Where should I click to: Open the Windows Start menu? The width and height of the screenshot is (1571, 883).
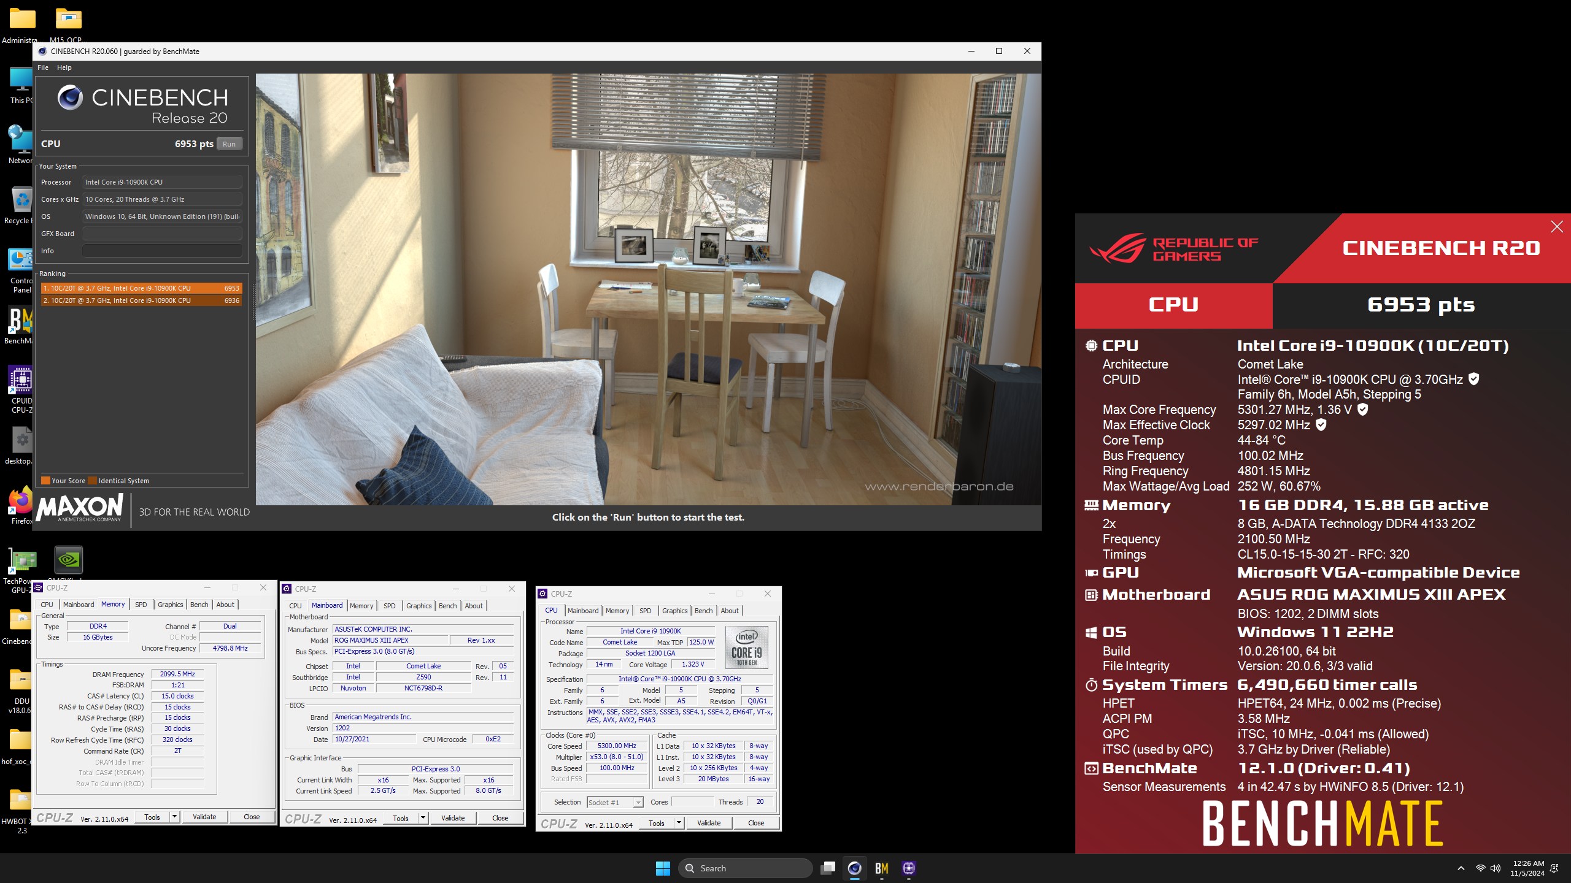coord(663,868)
